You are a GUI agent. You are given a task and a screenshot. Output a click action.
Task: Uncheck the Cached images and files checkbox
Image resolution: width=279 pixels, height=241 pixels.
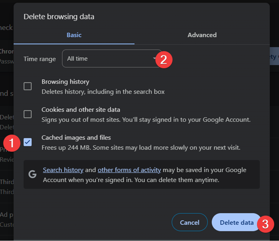[28, 142]
